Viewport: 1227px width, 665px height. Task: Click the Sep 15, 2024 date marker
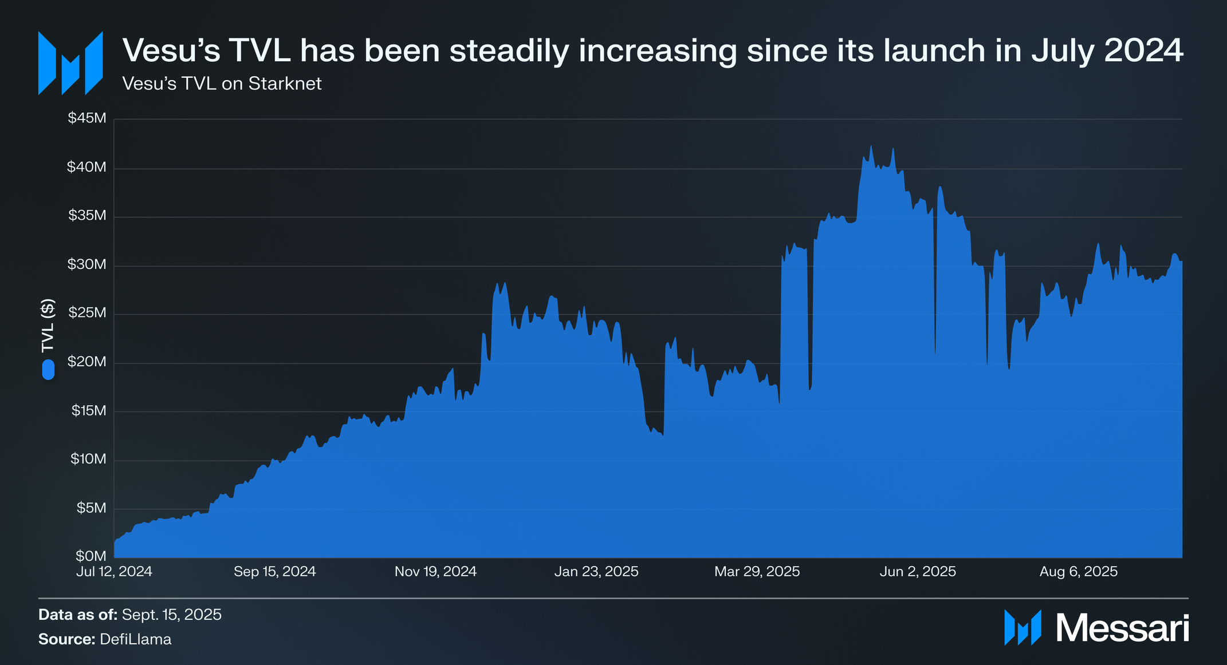[274, 571]
